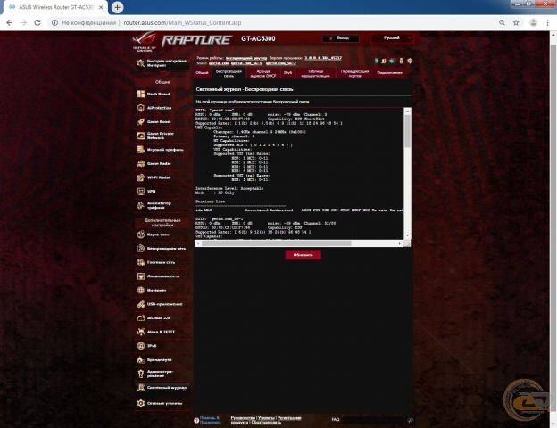This screenshot has height=428, width=557.
Task: Click the USB status icon in header
Action: [402, 61]
